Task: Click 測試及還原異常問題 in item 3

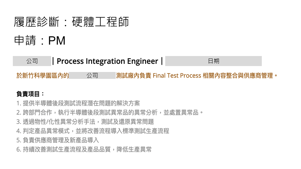Action: [128, 122]
